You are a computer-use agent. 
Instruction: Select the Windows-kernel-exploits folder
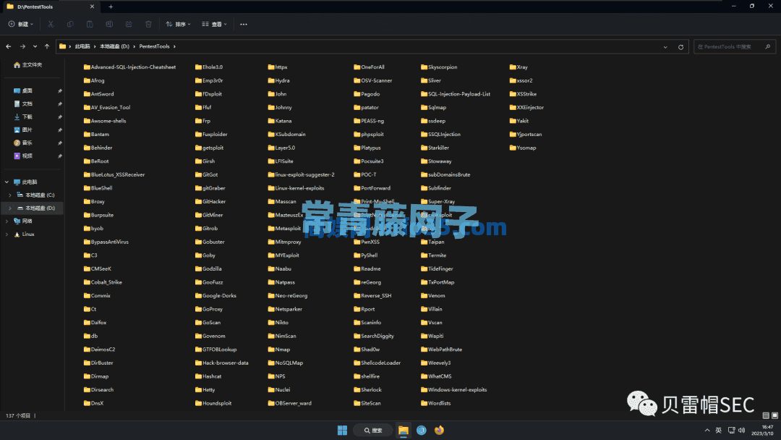[x=453, y=389]
